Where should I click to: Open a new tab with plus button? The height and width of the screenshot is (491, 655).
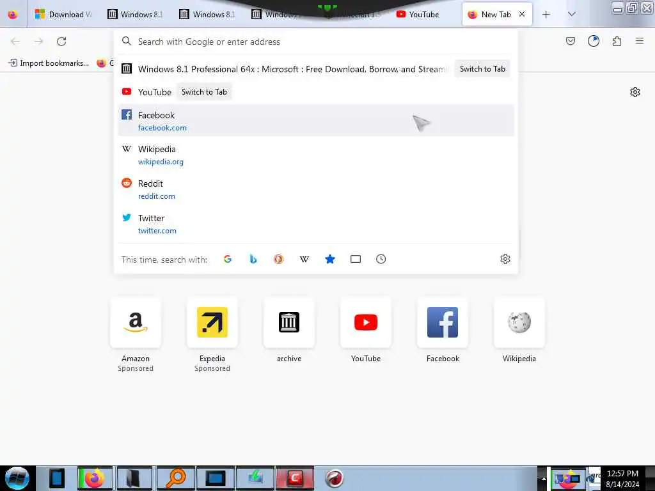coord(546,15)
